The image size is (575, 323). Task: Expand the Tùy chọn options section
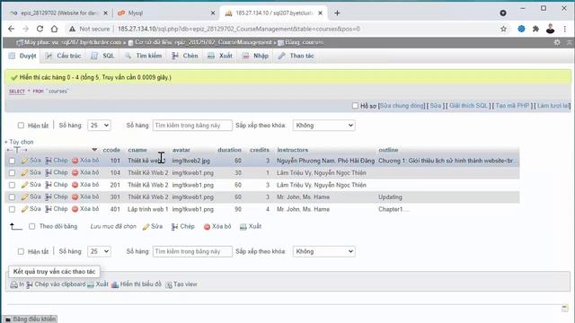tap(19, 142)
